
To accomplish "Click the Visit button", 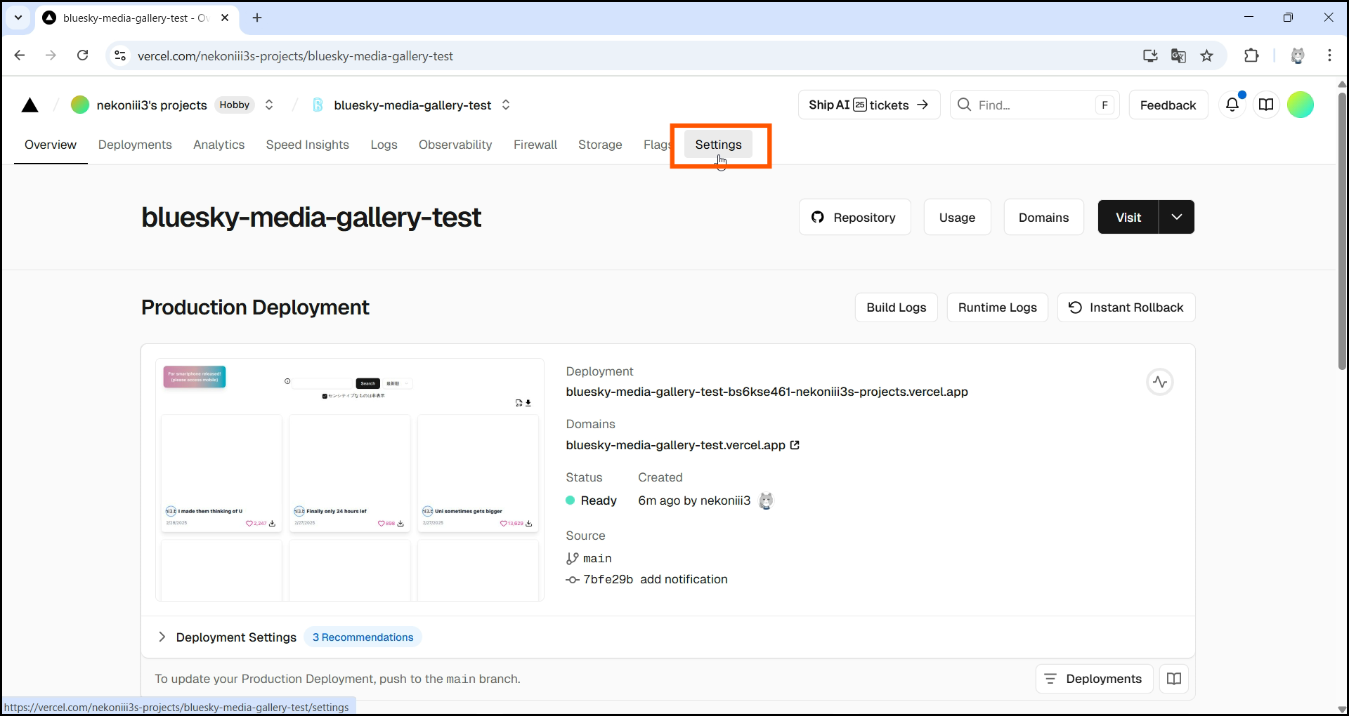I will (x=1128, y=218).
